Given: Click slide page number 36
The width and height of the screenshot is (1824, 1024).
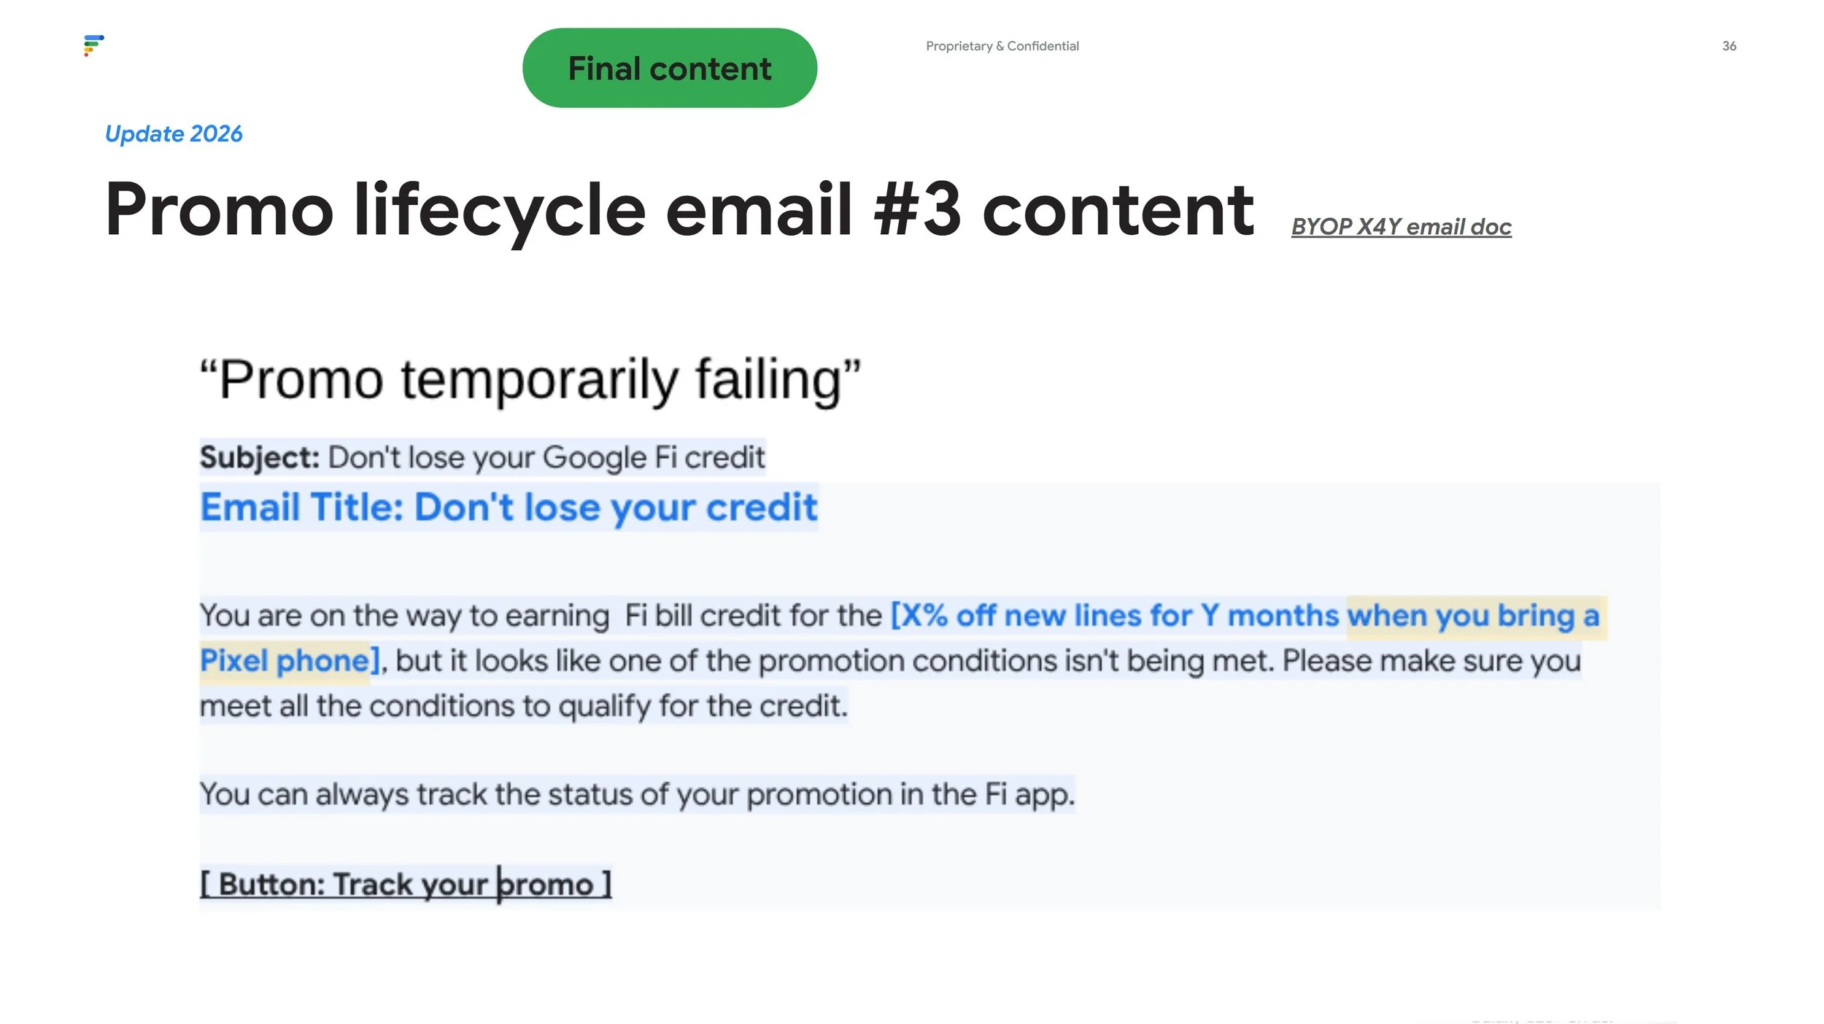Looking at the screenshot, I should click(1729, 46).
